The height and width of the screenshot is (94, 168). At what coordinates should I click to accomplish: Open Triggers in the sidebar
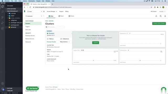click(28, 27)
